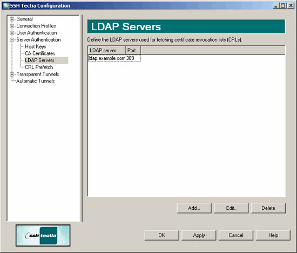The image size is (297, 253).
Task: Open the Host Keys page
Action: tap(36, 46)
